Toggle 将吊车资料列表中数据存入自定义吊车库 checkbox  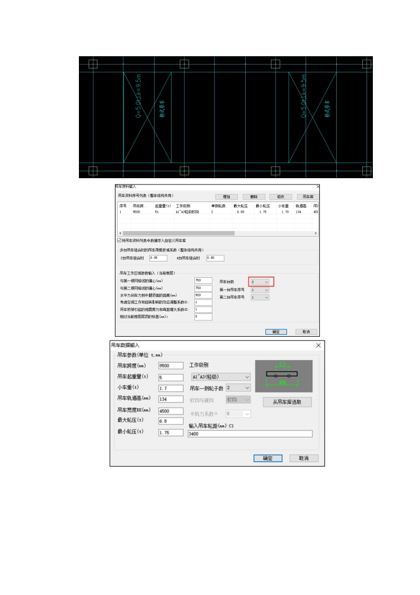tap(120, 240)
